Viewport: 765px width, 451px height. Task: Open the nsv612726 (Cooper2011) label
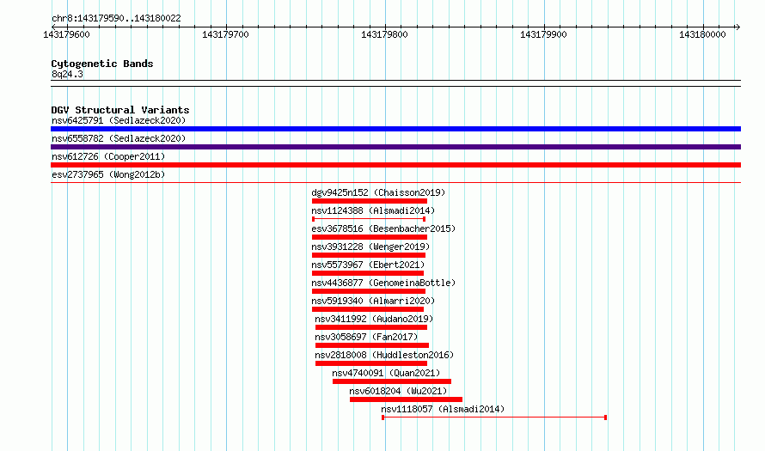[x=108, y=156]
